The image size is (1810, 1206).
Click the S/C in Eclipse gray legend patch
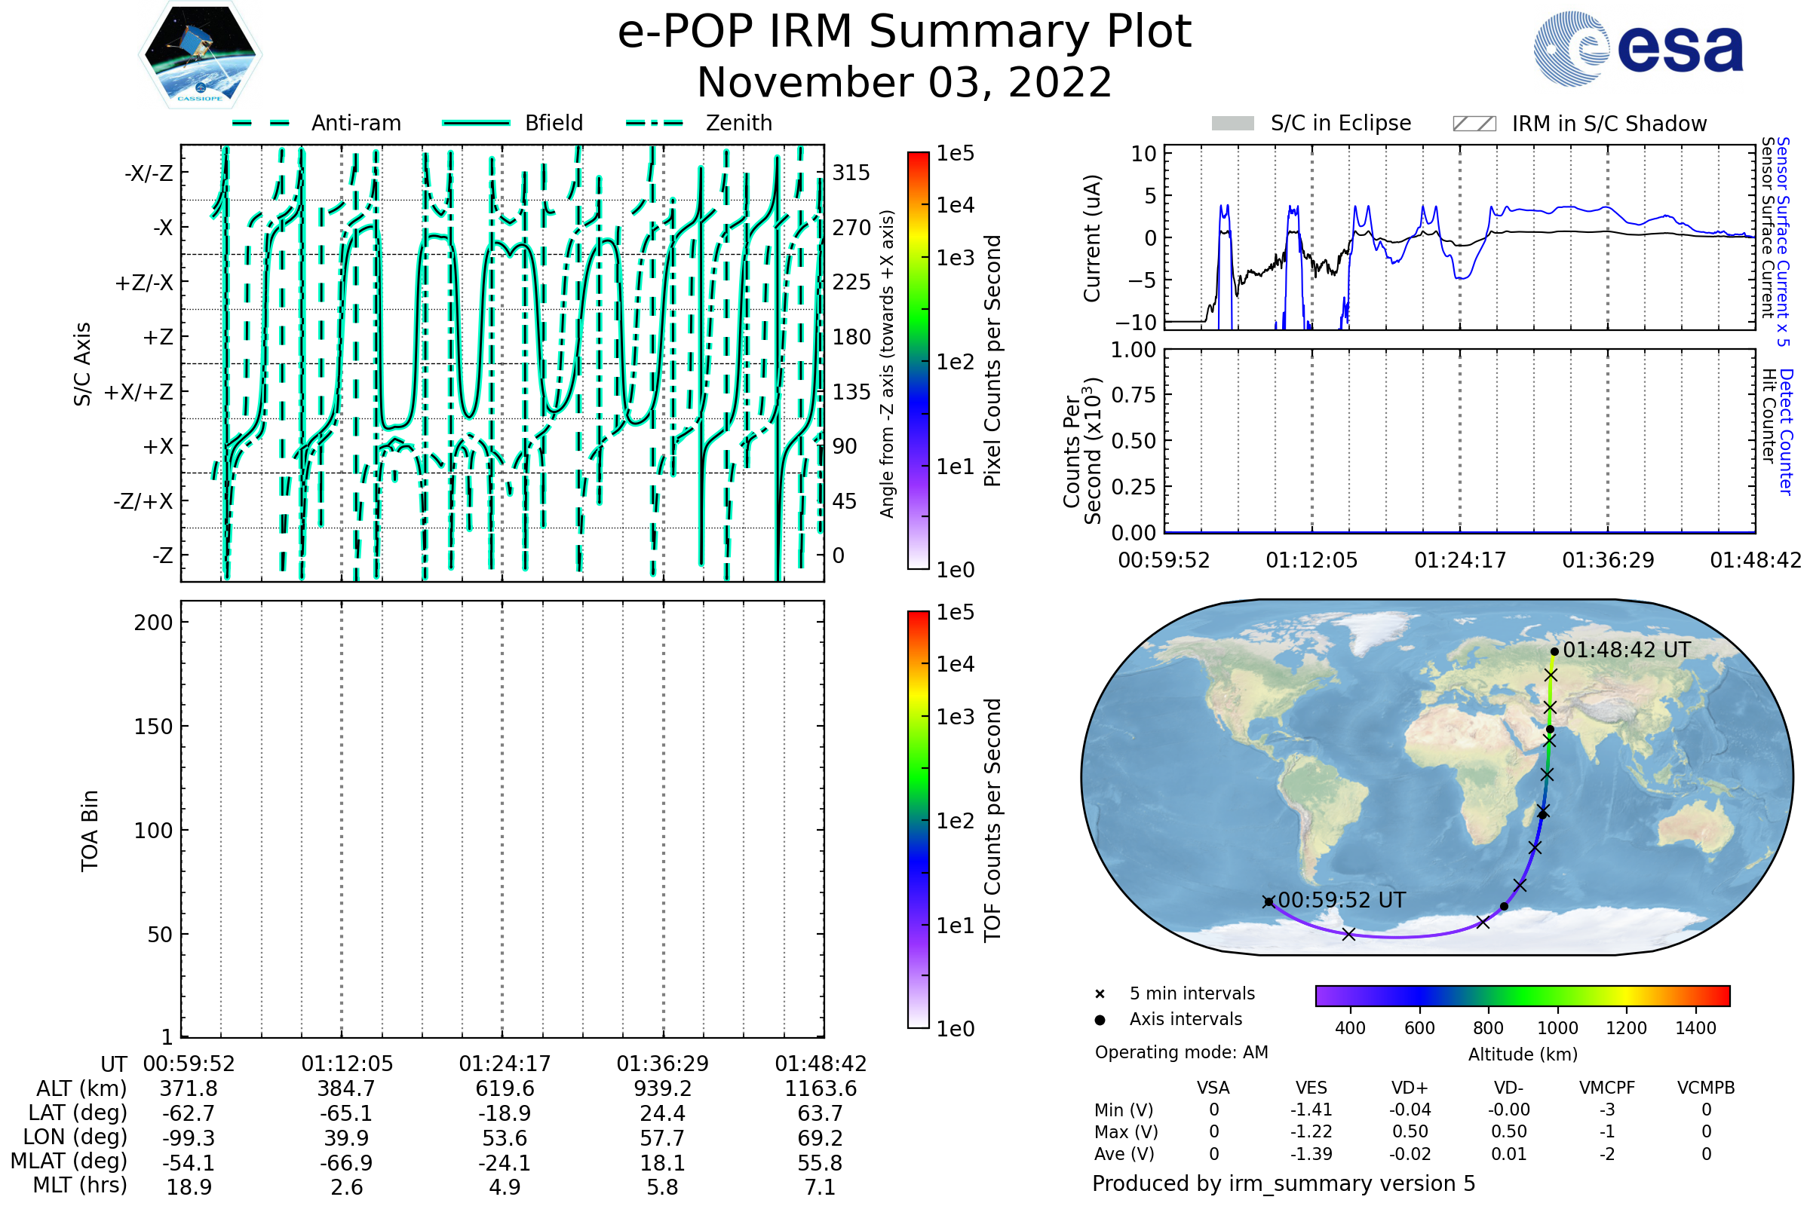[1233, 124]
